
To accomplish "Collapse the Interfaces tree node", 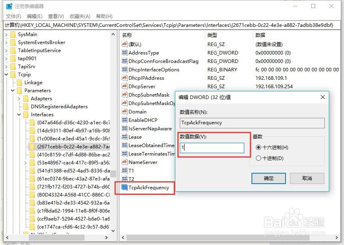I will [19, 114].
